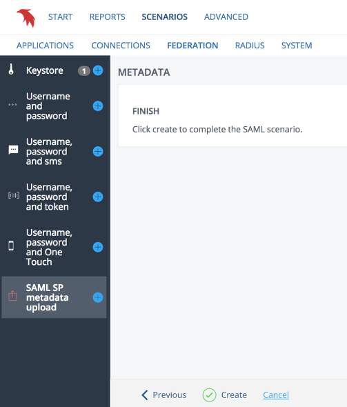Open the START menu

(60, 17)
